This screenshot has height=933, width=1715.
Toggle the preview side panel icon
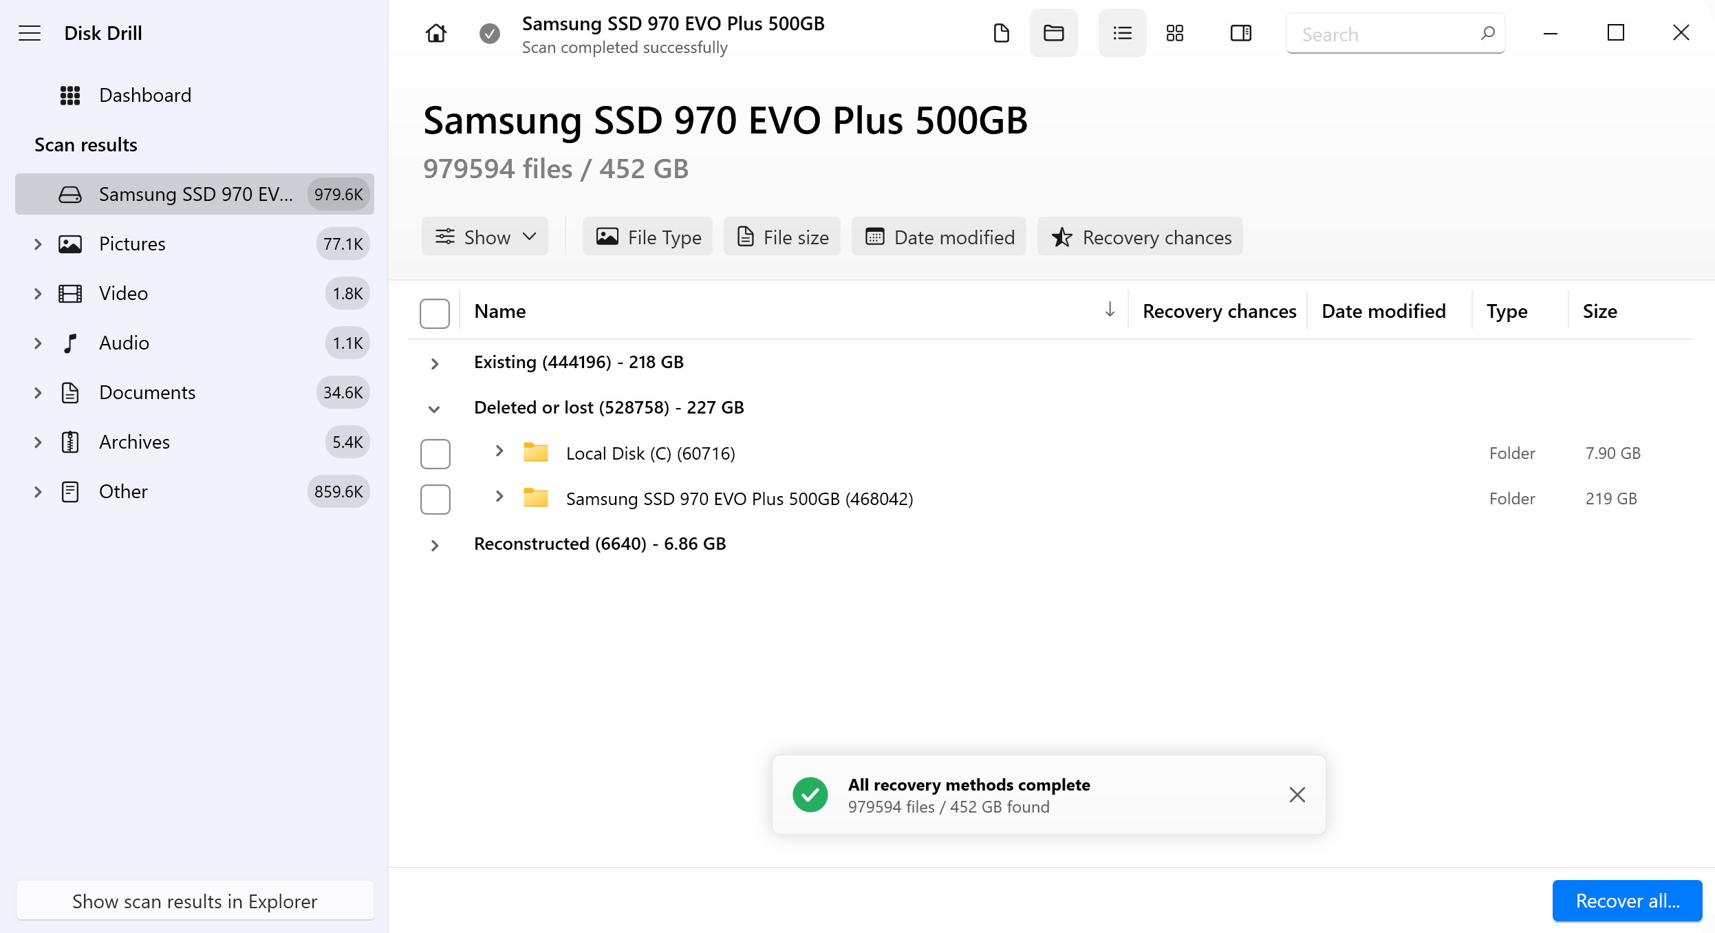coord(1241,33)
